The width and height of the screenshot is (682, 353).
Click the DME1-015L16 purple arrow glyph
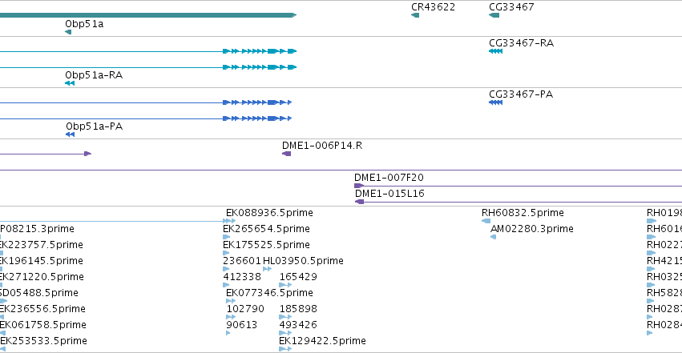point(359,202)
